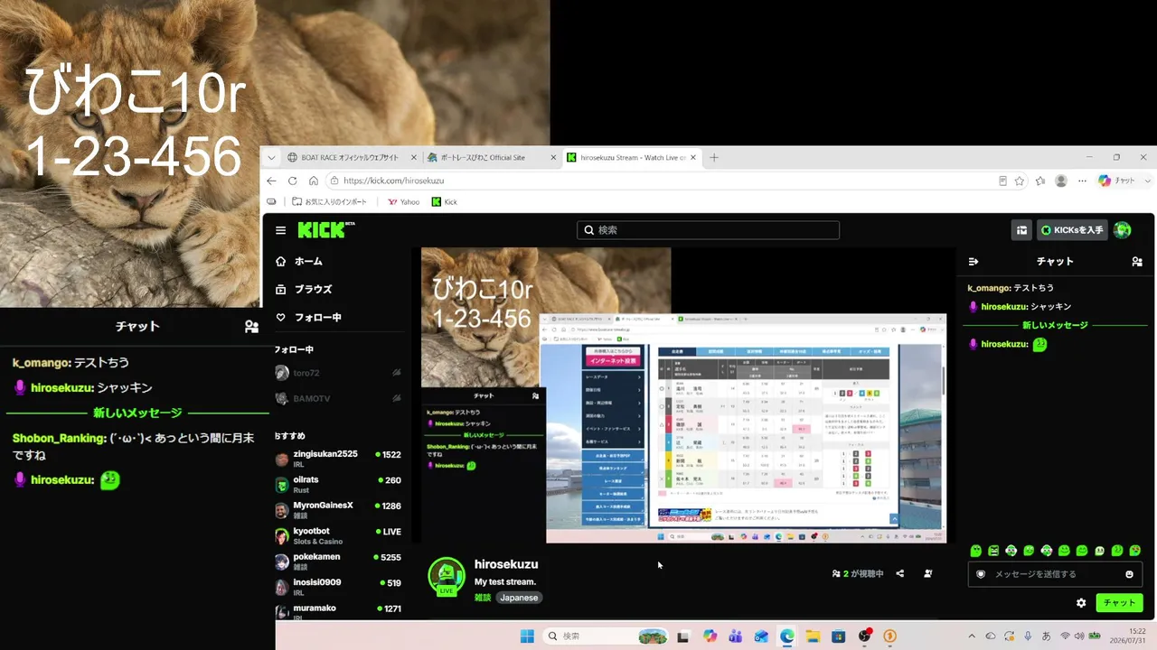Click the Windows taskbar search box
The width and height of the screenshot is (1157, 650).
[x=605, y=636]
